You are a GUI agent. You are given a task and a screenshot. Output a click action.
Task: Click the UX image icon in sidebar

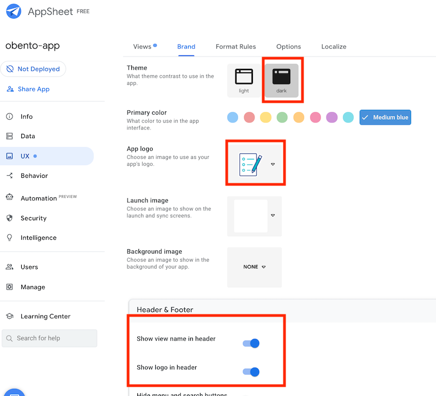click(x=9, y=156)
